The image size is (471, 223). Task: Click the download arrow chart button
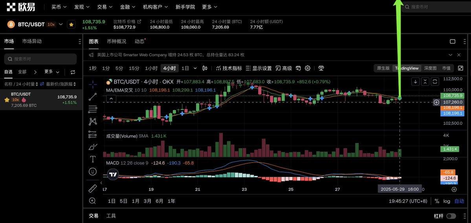click(416, 81)
